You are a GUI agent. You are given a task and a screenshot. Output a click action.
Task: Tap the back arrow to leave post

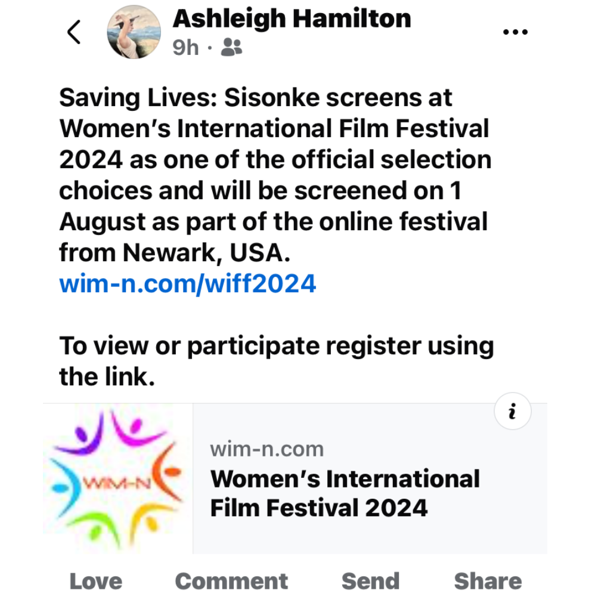click(x=74, y=32)
